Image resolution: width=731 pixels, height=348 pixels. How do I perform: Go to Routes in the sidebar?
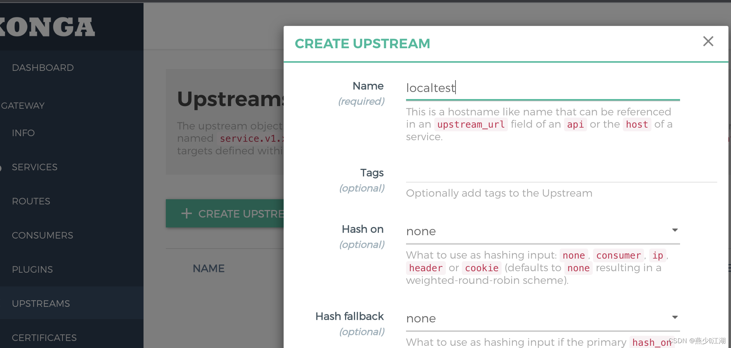[31, 201]
